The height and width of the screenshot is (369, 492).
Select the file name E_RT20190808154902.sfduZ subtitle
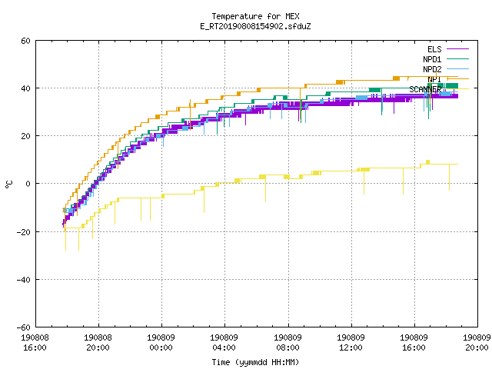[255, 26]
